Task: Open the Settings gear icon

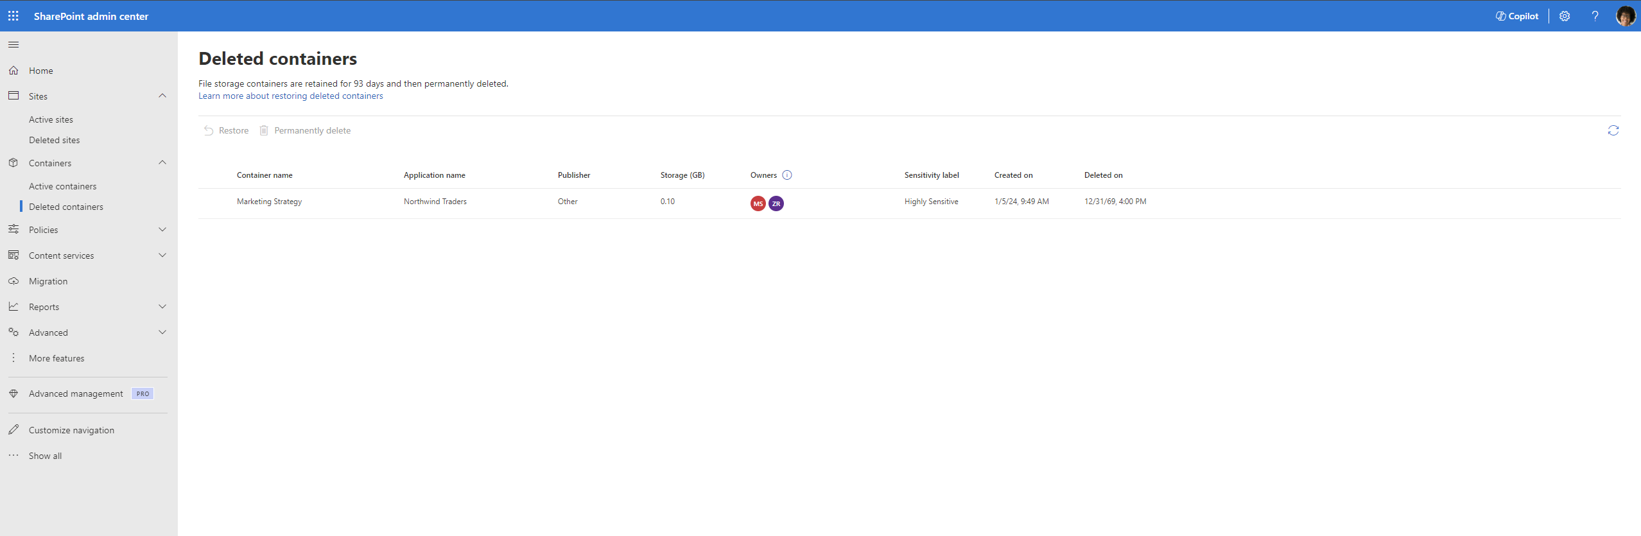Action: (x=1565, y=16)
